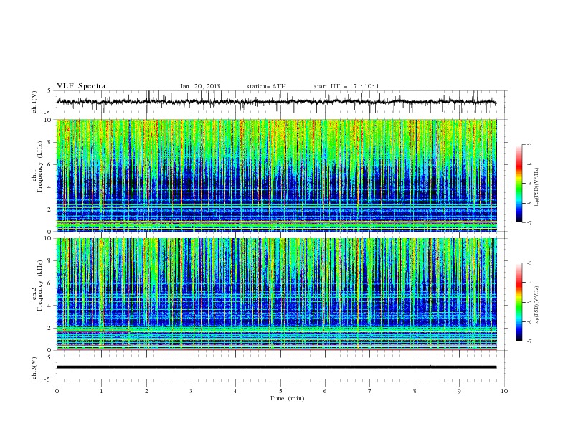Viewport: 568px width, 439px height.
Task: Select the log(PSD) label beside ch.2 colorbar
Action: click(537, 306)
